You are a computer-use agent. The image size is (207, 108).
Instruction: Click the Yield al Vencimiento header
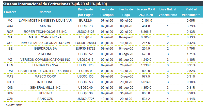(191, 12)
